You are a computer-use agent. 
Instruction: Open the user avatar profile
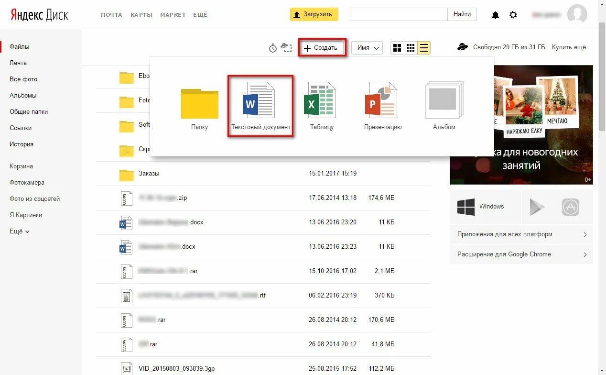tap(577, 15)
